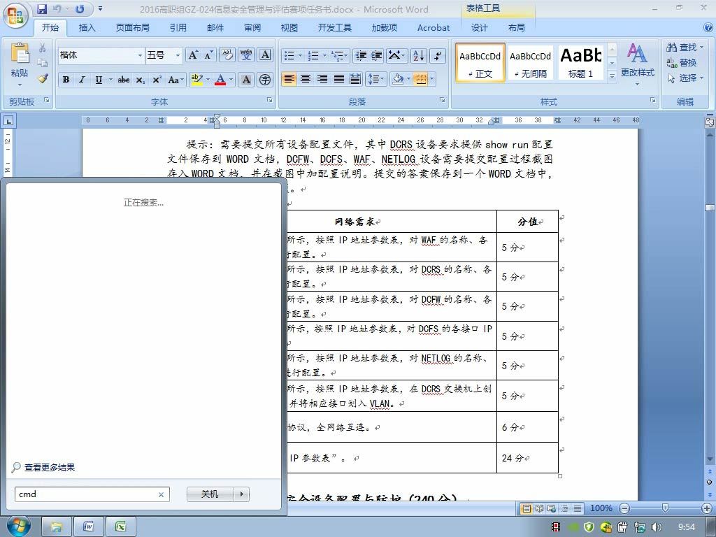Screen dimensions: 716x537
Task: Clear the search box with the X
Action: click(162, 494)
